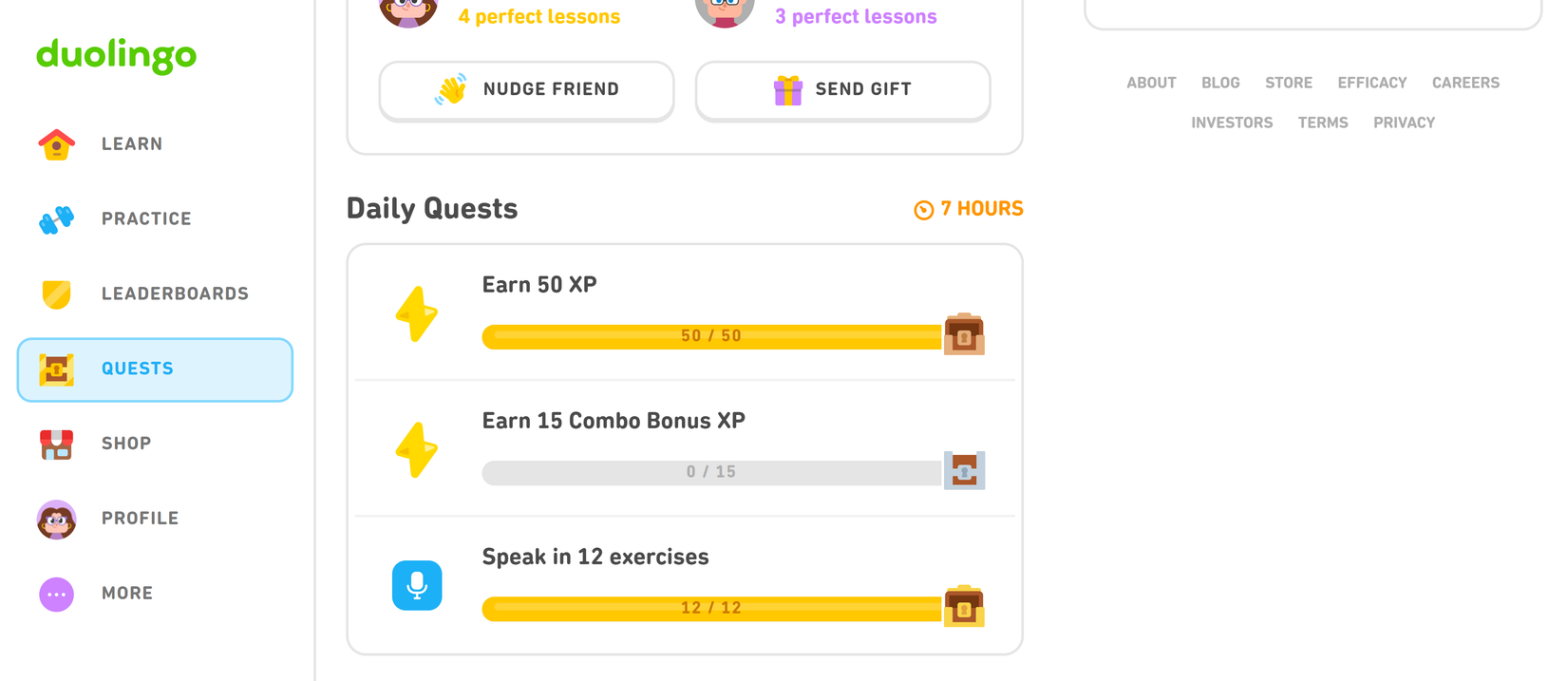Open Practice via the dumbbell icon
This screenshot has width=1567, height=681.
click(56, 218)
